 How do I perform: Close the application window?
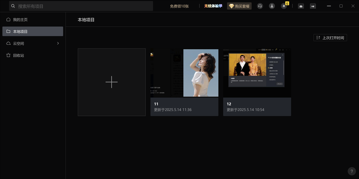tap(353, 6)
